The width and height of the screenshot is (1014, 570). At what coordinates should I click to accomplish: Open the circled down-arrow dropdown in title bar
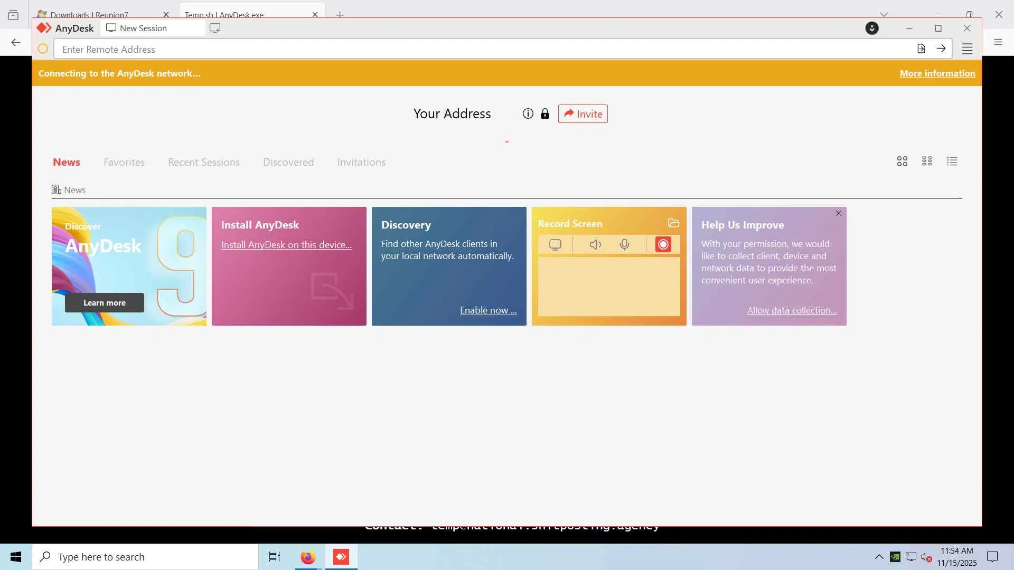click(x=872, y=28)
